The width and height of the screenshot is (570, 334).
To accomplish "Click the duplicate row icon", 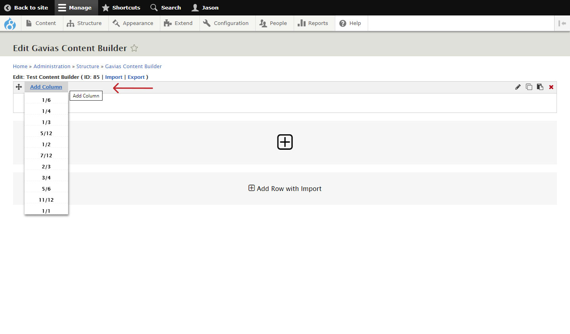I will (529, 87).
